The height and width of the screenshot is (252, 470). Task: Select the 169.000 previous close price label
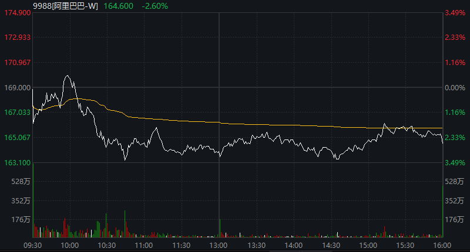(18, 88)
